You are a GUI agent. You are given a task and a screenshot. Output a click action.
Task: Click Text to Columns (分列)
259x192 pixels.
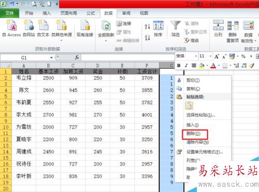click(218, 28)
